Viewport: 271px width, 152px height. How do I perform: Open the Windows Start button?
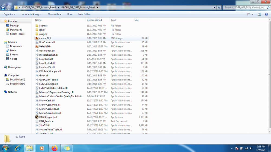(x=5, y=148)
